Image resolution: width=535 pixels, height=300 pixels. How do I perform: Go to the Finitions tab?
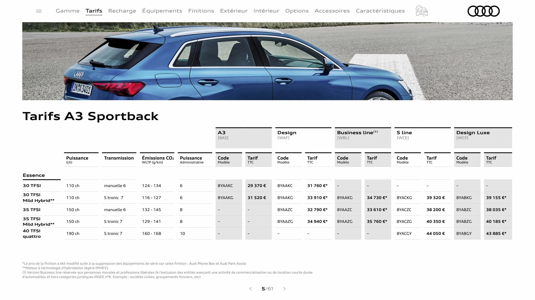[201, 11]
